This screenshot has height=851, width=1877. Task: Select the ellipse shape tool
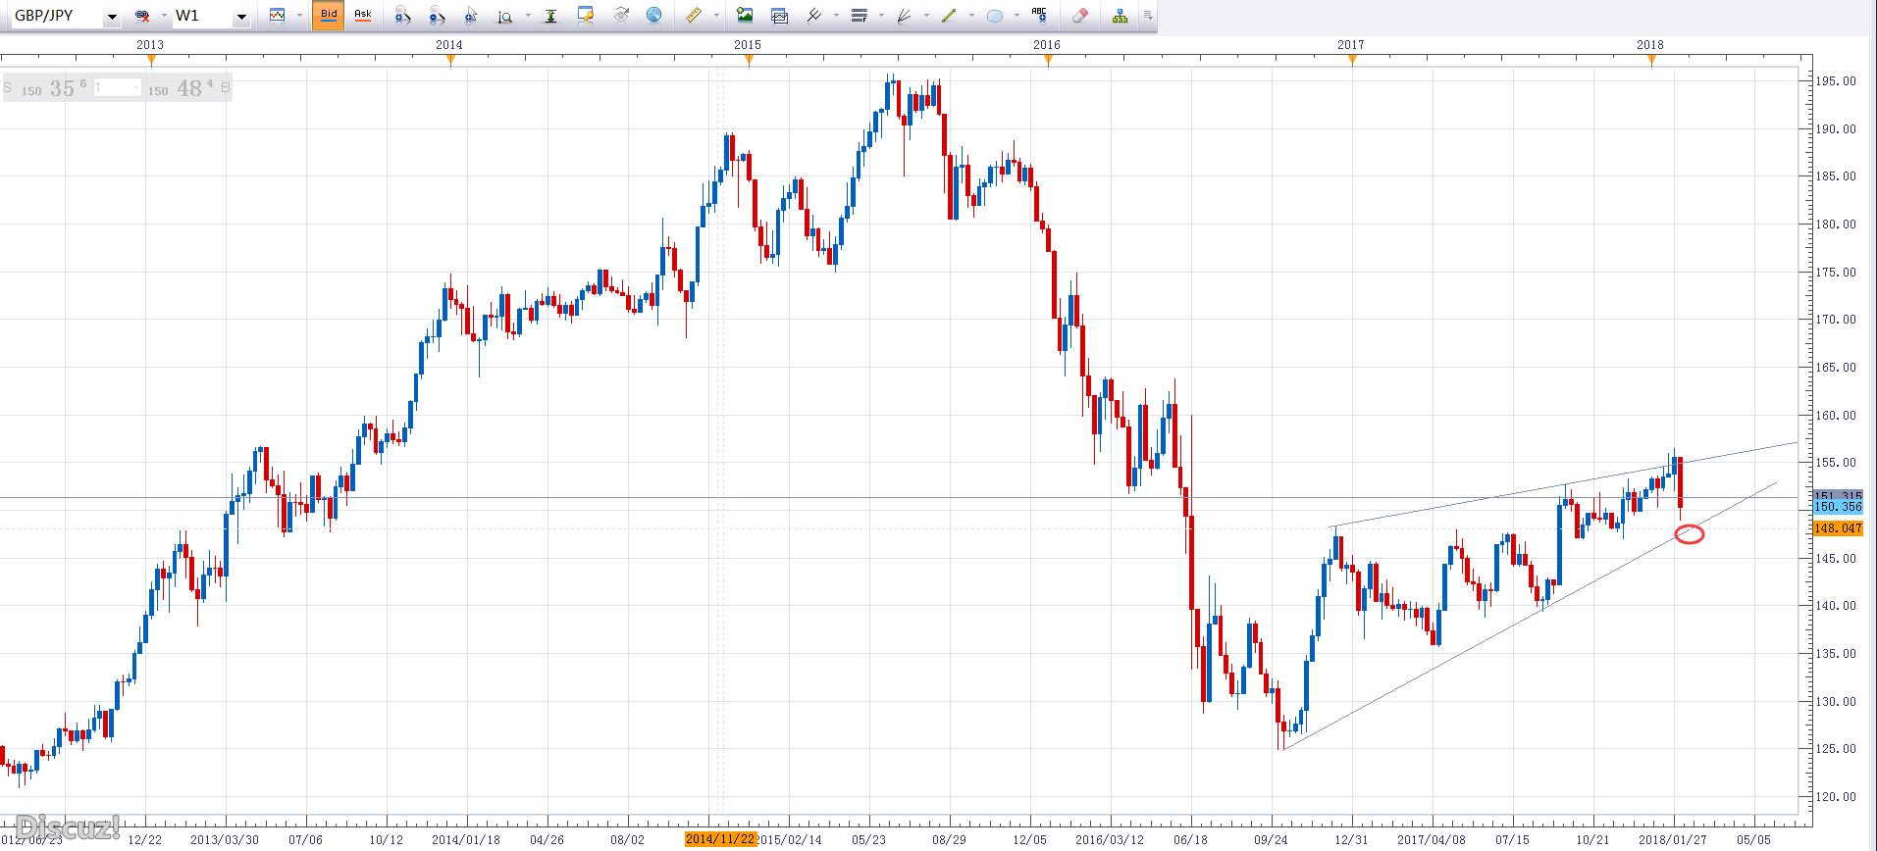(995, 16)
